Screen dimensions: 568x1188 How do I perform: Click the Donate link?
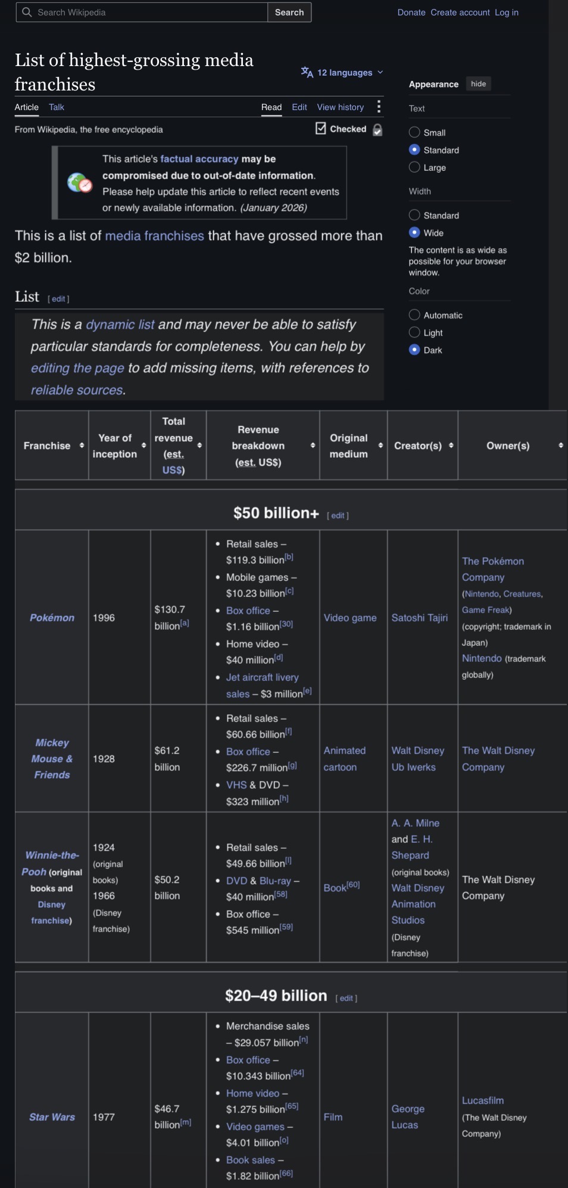[411, 12]
